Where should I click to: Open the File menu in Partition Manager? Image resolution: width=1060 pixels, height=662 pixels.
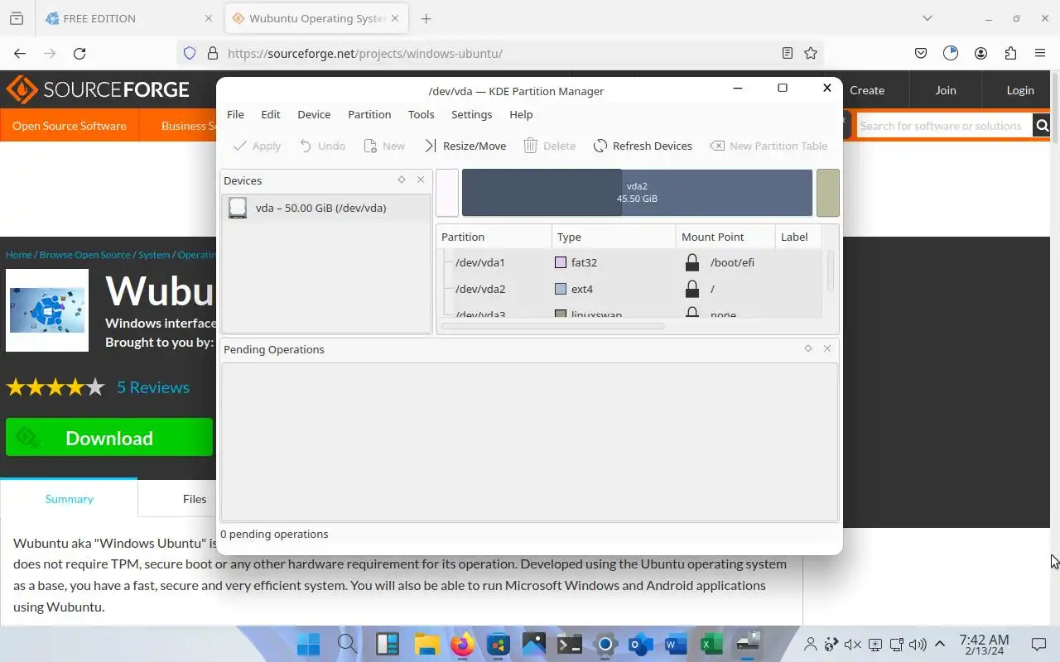(235, 114)
